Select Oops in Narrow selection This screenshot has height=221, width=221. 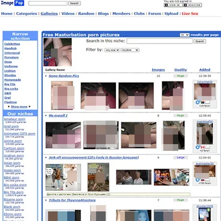(8, 62)
